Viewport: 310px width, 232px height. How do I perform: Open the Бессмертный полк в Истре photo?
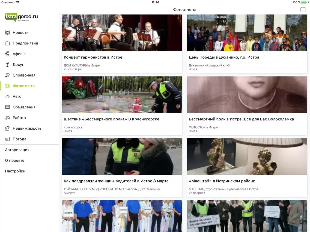pyautogui.click(x=247, y=95)
